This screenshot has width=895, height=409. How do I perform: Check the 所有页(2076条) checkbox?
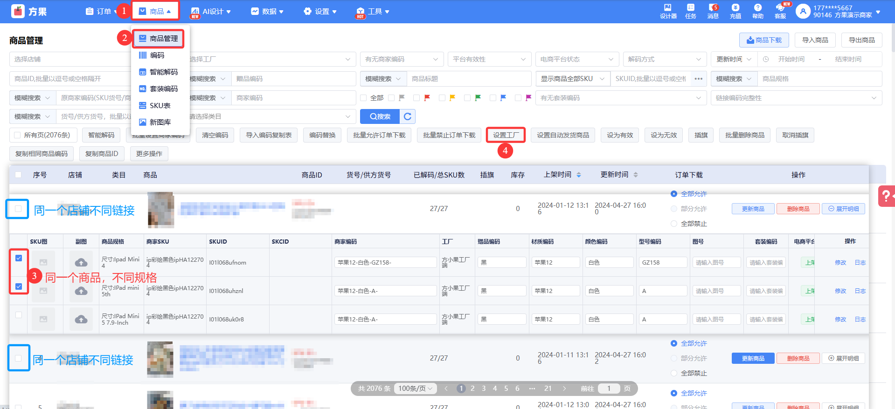tap(18, 135)
